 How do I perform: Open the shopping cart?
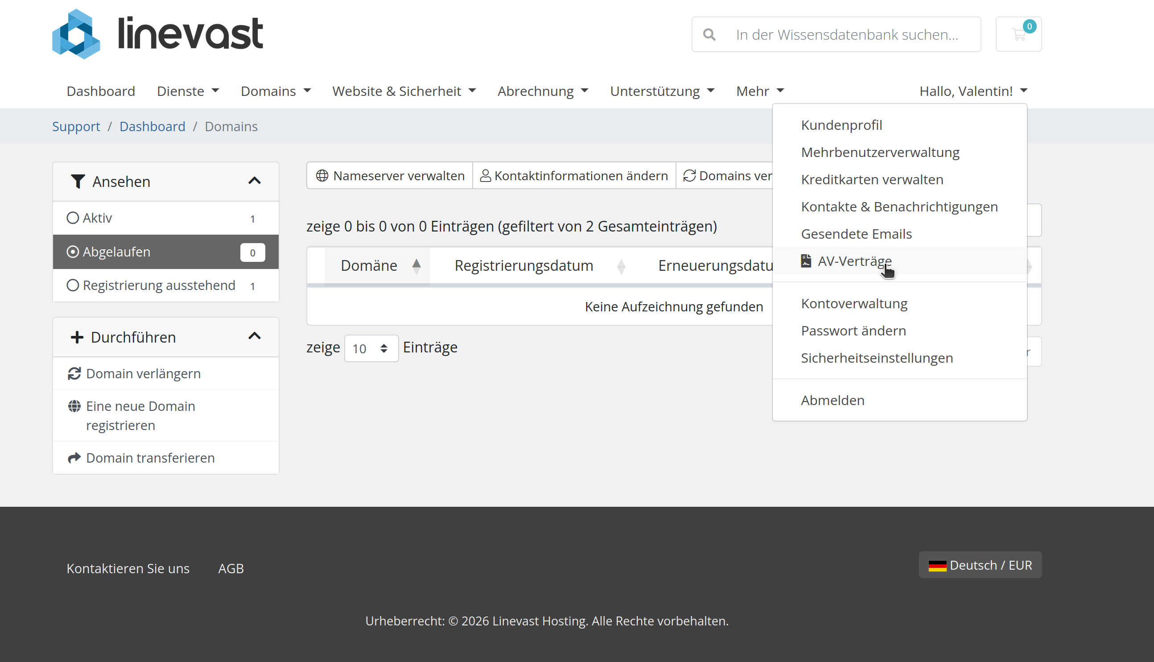(x=1018, y=33)
